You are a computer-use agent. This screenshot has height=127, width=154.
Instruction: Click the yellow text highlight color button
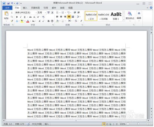tap(22, 21)
